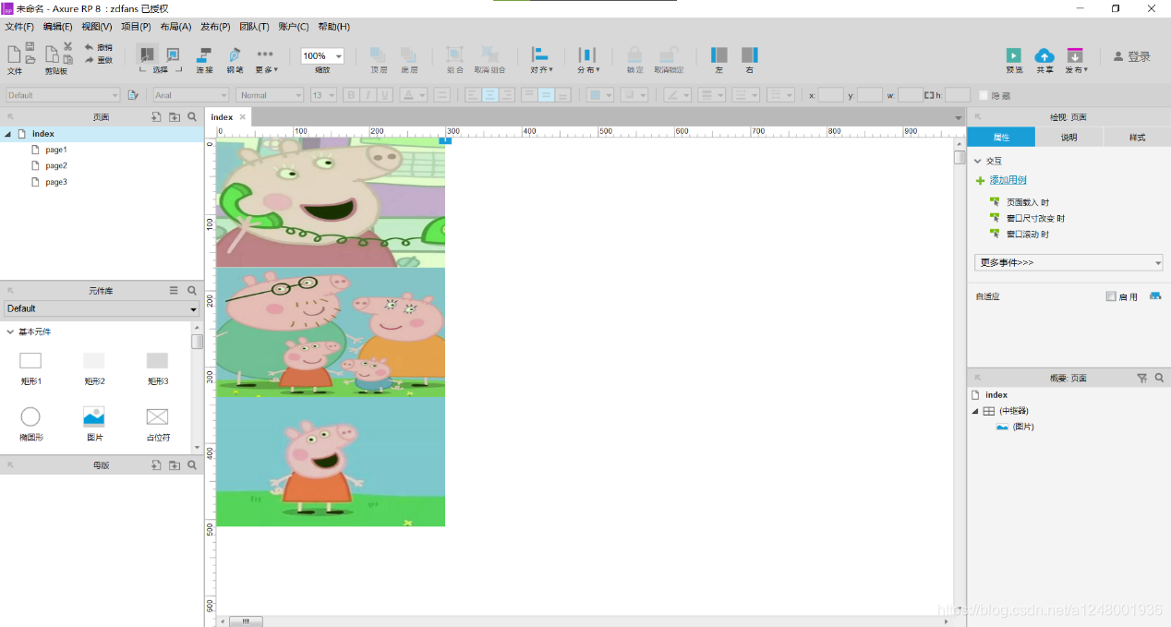The image size is (1171, 627).
Task: Click the 添加用例 link
Action: click(x=1008, y=180)
